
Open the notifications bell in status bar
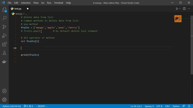pos(189,106)
